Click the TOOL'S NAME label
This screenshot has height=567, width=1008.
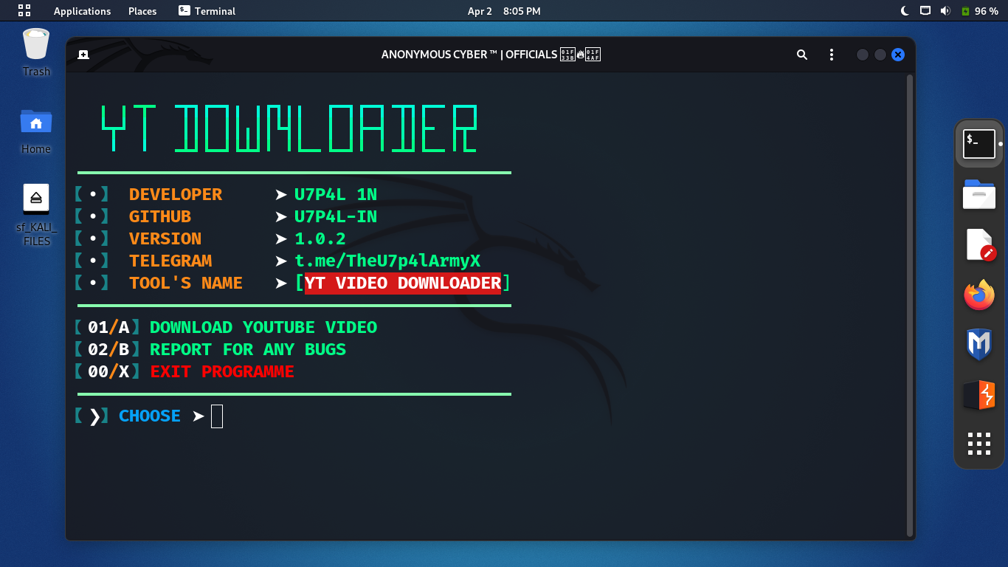tap(186, 283)
